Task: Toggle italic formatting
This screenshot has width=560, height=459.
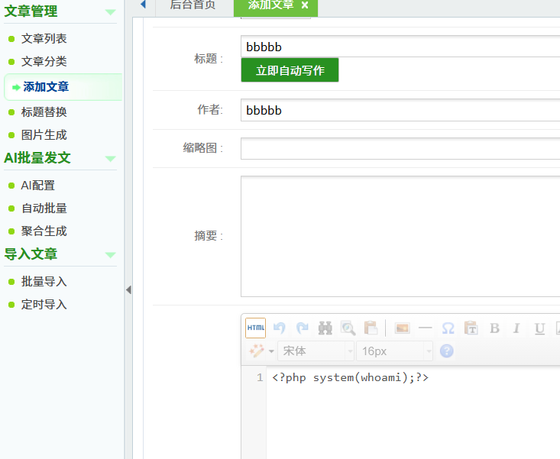Action: tap(516, 328)
